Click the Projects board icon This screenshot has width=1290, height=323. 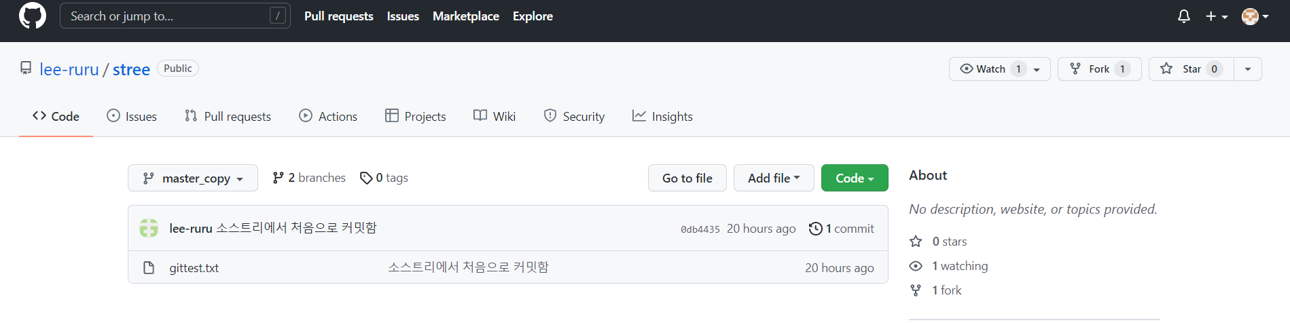coord(392,115)
